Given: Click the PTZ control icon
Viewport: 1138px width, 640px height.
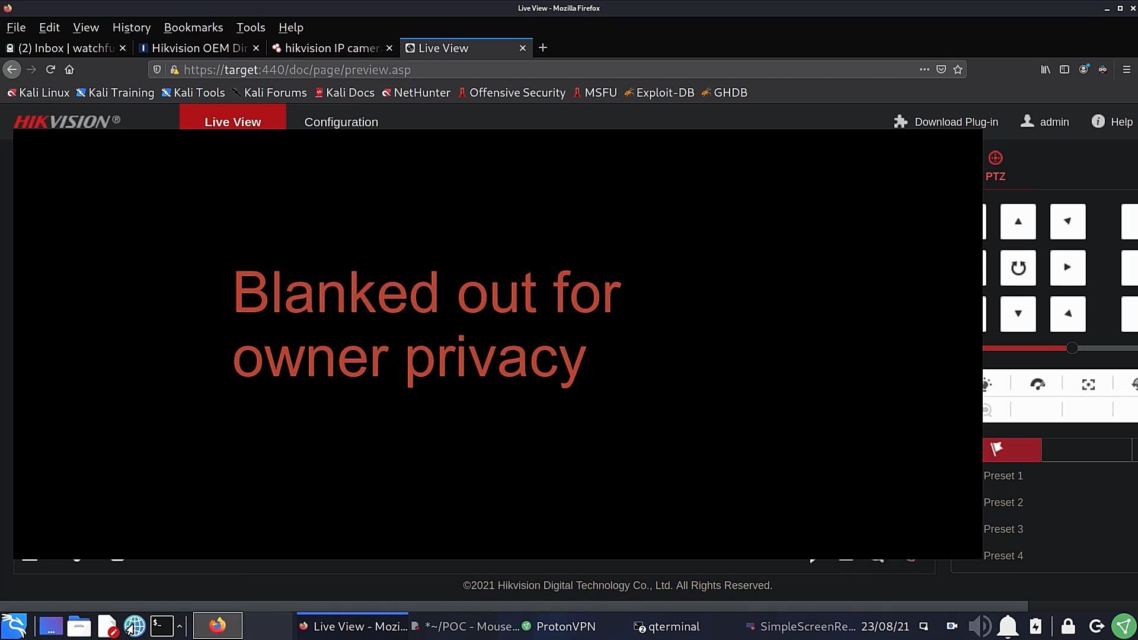Looking at the screenshot, I should (x=995, y=157).
